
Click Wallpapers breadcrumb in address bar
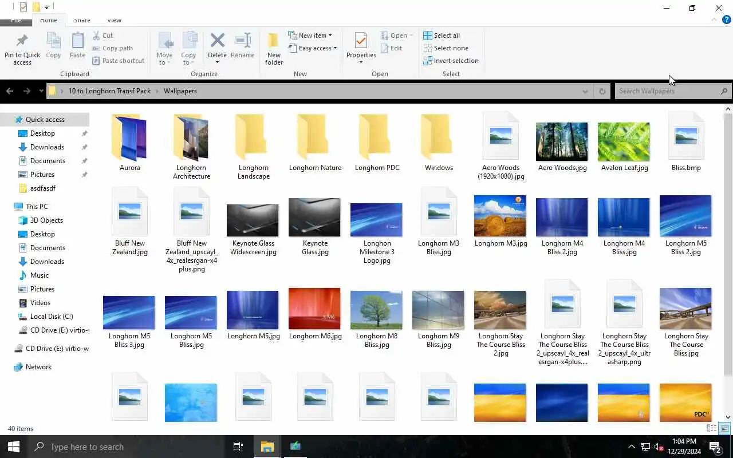(x=180, y=91)
